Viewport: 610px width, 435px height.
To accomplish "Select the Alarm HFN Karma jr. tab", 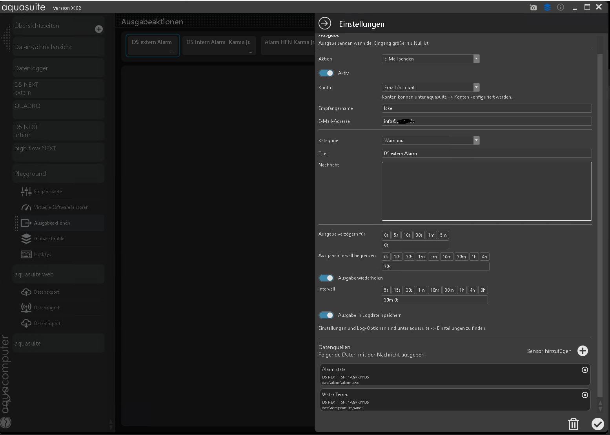I will 288,46.
